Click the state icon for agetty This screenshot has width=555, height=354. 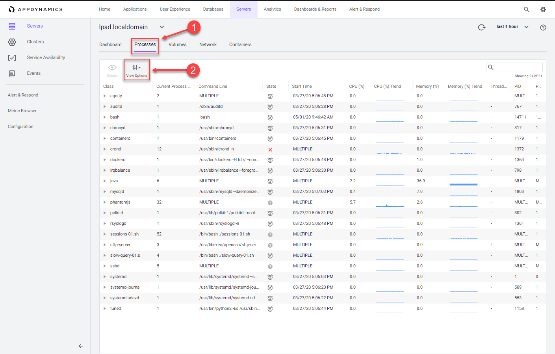[270, 96]
